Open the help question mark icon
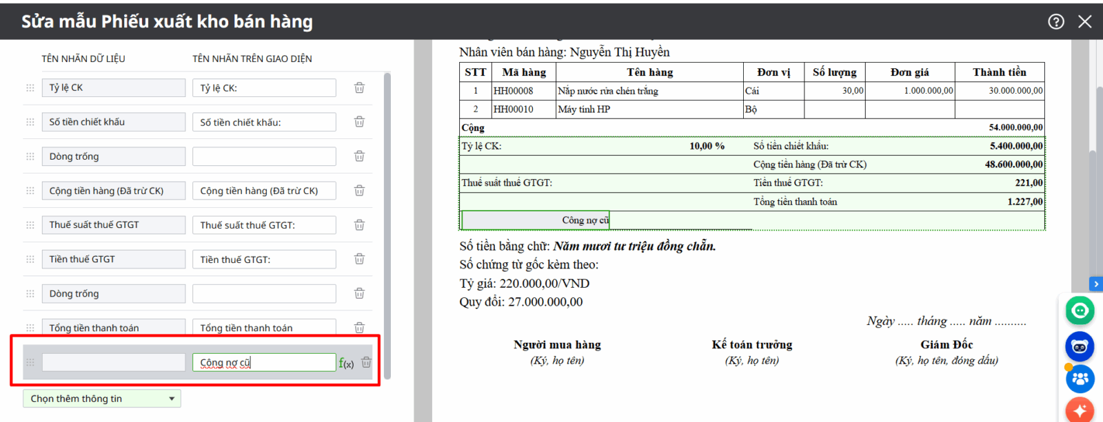This screenshot has width=1103, height=422. click(x=1056, y=21)
